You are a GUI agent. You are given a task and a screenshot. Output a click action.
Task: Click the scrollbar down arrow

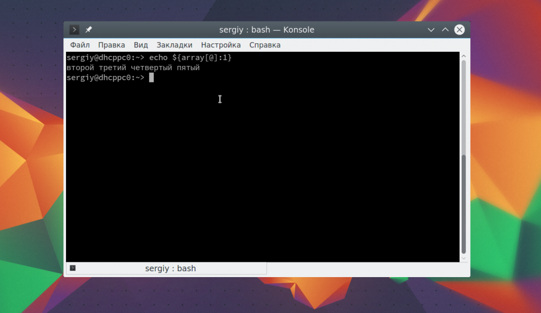(464, 258)
